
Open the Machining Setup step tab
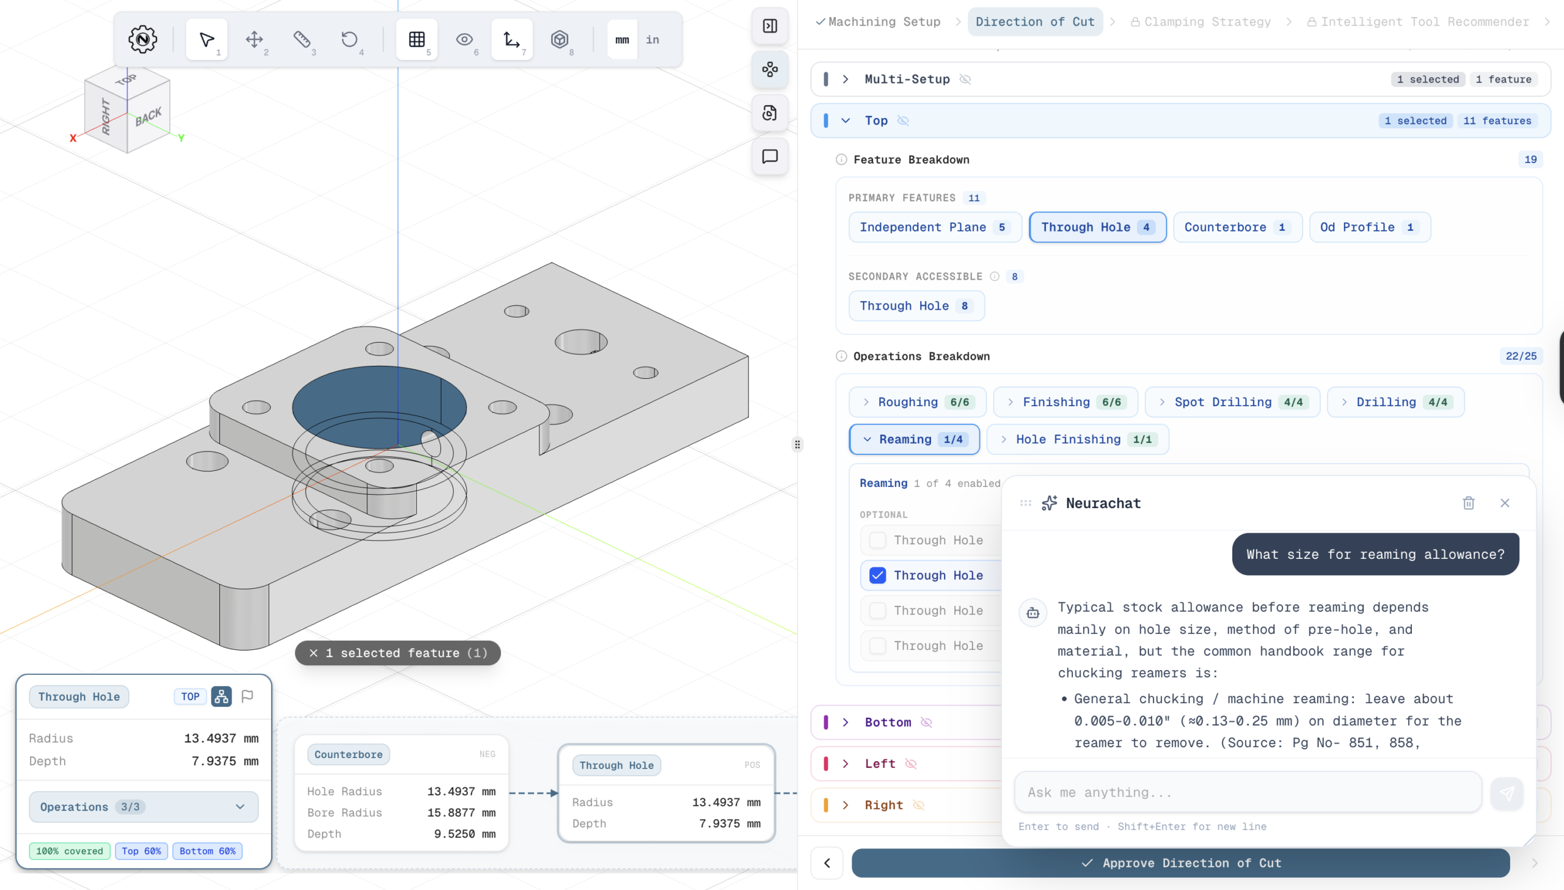point(878,22)
